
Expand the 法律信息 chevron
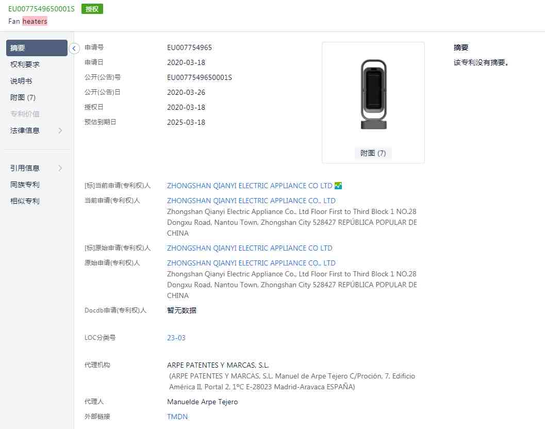pyautogui.click(x=60, y=130)
